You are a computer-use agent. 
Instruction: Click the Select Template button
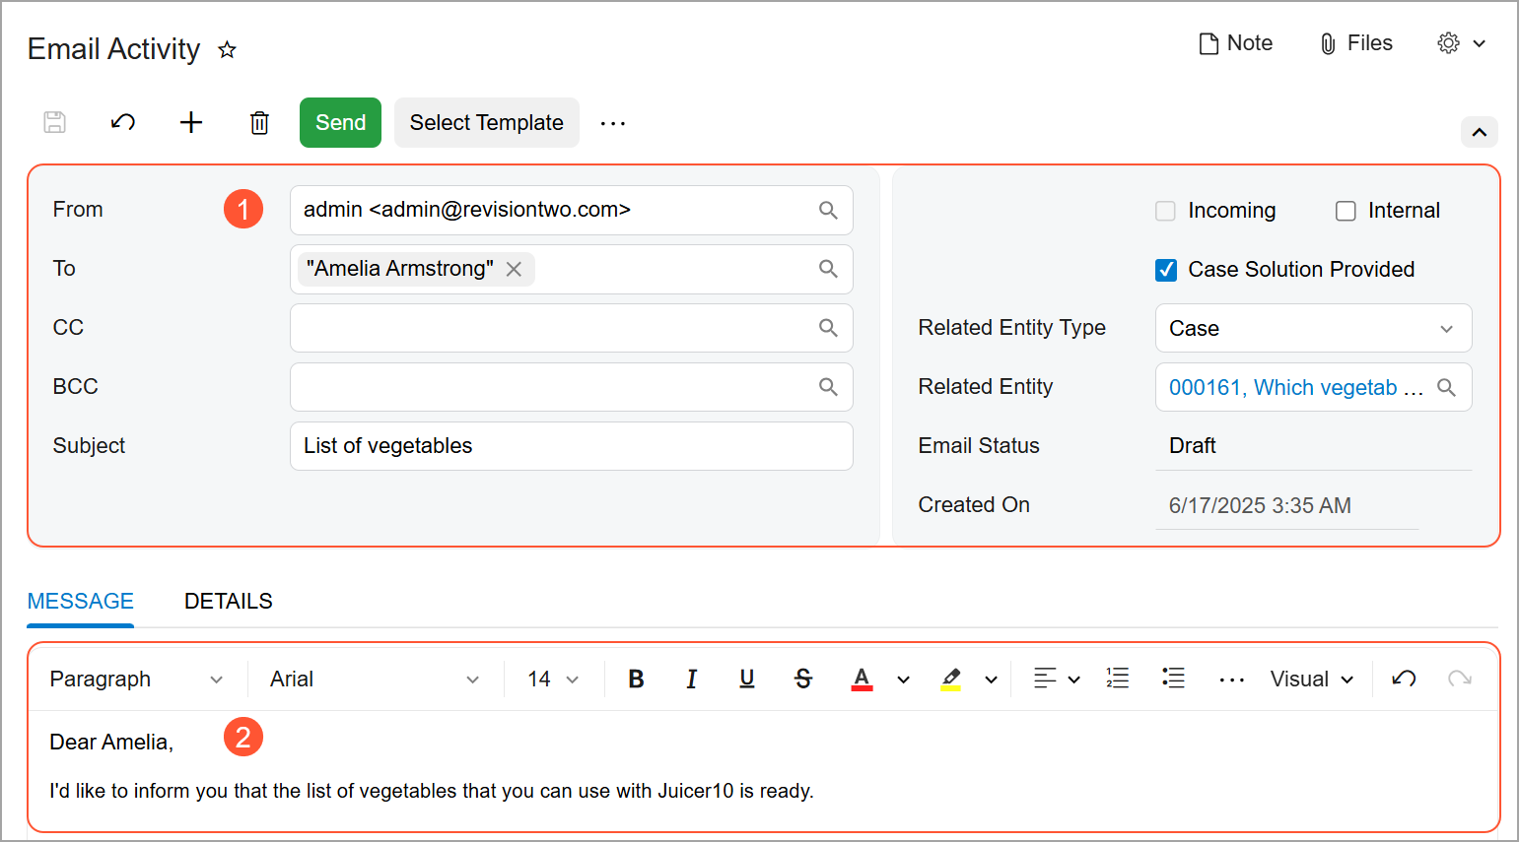(x=487, y=123)
